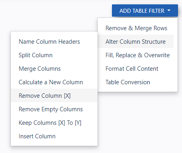Choose the Split Column filter
Image resolution: width=182 pixels, height=153 pixels.
pos(54,55)
